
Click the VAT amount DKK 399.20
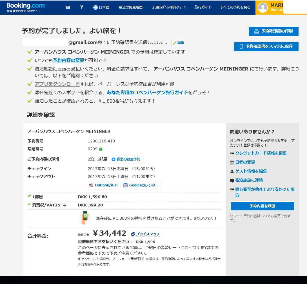(90, 205)
